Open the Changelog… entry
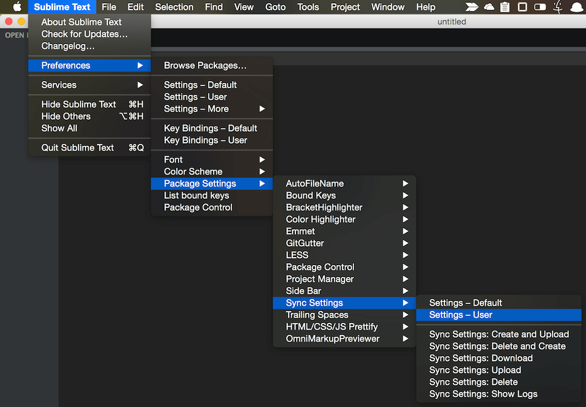The width and height of the screenshot is (586, 407). coord(89,46)
